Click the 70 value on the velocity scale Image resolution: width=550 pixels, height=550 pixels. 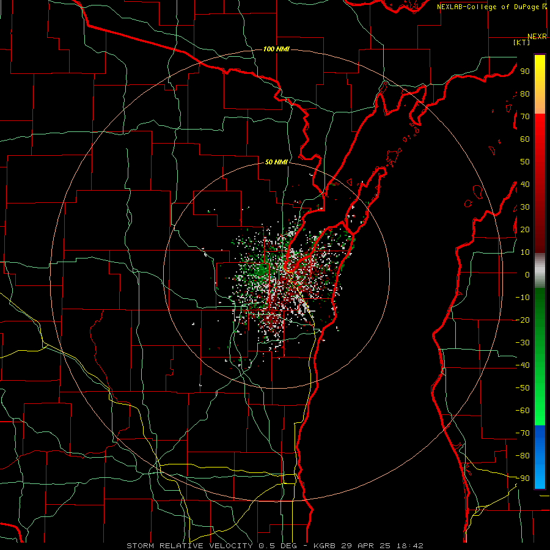525,117
